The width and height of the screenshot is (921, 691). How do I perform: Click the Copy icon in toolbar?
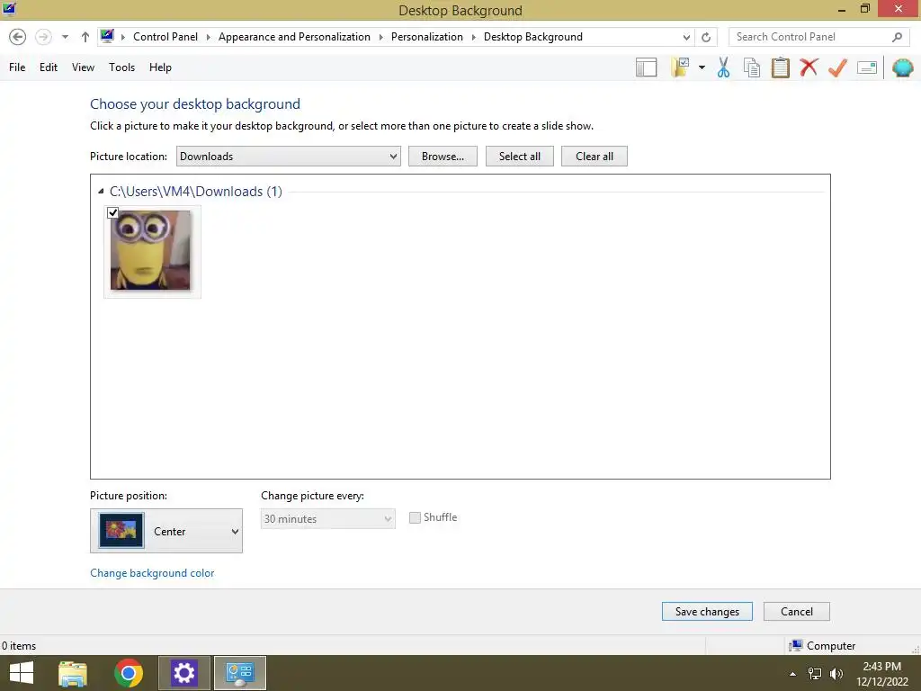(x=752, y=67)
